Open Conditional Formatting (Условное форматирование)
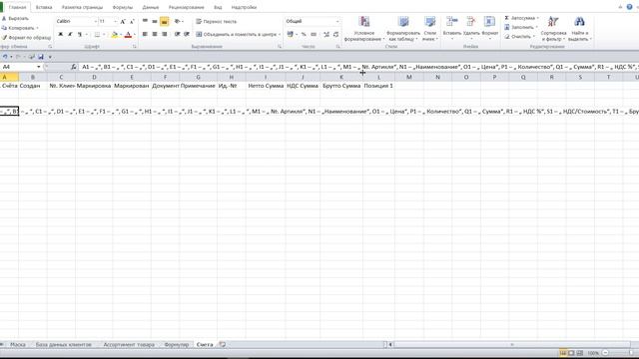The height and width of the screenshot is (359, 639). (x=363, y=29)
